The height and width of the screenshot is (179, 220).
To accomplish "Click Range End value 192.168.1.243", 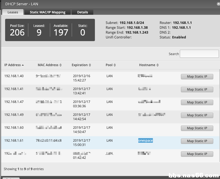I will pyautogui.click(x=137, y=32).
